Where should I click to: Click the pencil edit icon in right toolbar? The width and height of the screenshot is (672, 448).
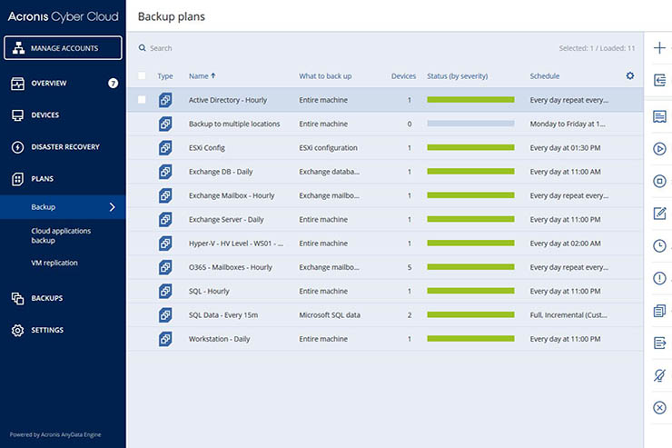[x=659, y=214]
